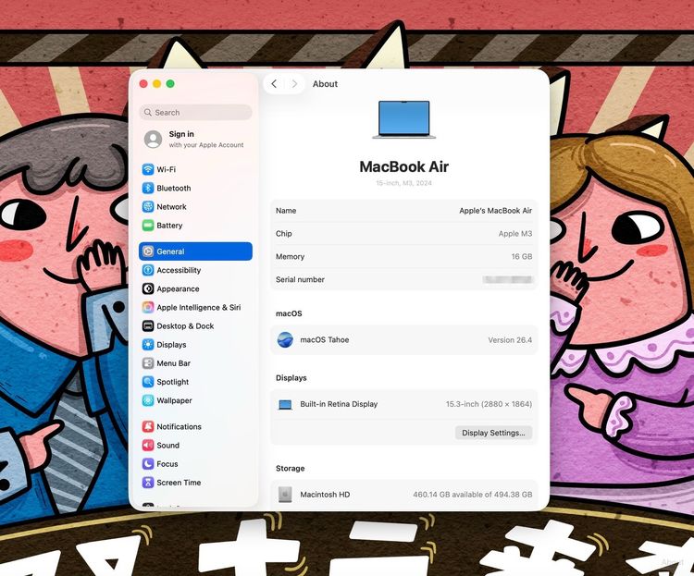Go back with the left chevron

click(x=274, y=83)
